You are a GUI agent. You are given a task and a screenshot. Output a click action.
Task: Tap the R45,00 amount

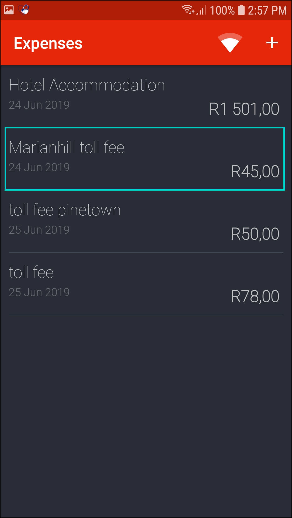point(255,171)
